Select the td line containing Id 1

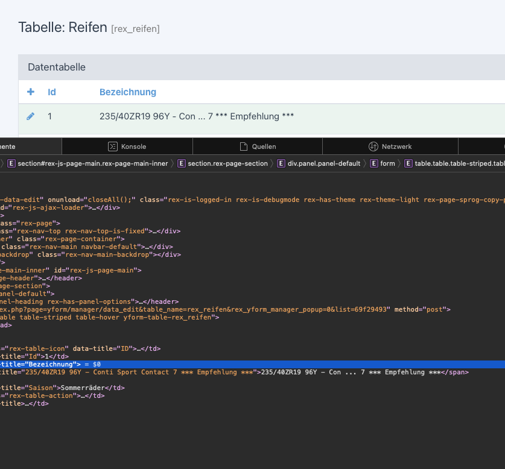[x=34, y=356]
